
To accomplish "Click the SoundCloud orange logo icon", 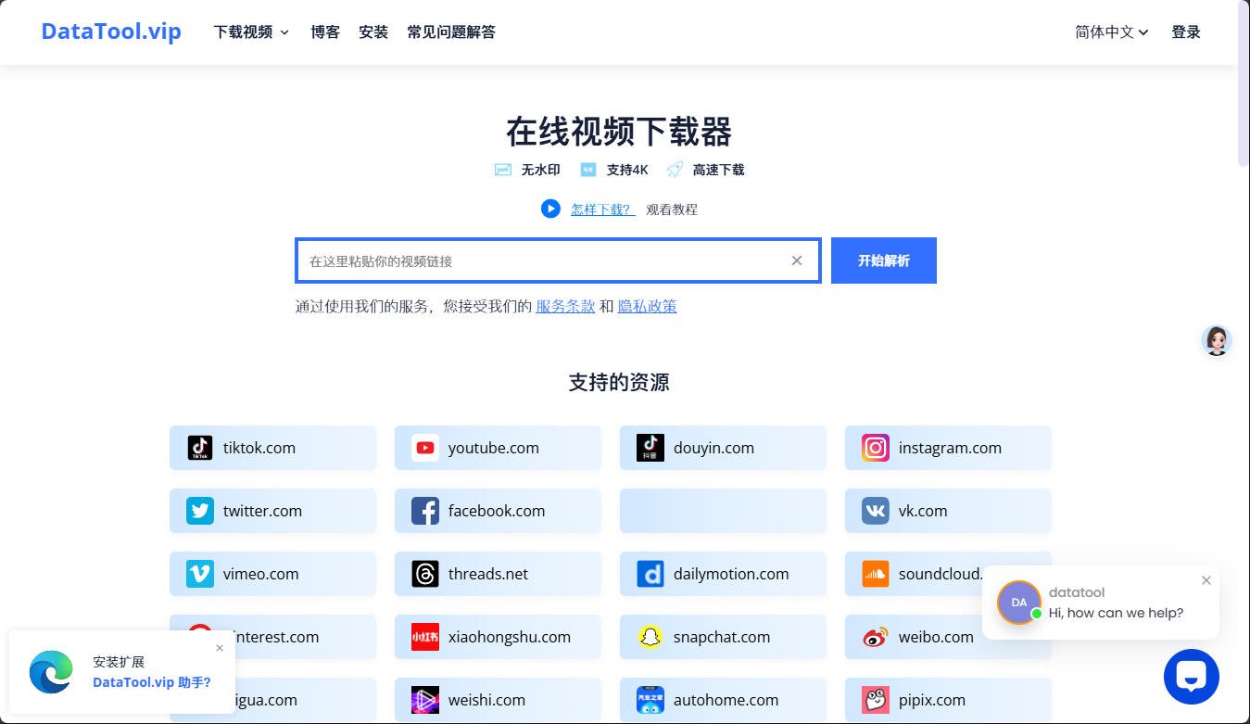I will 876,574.
